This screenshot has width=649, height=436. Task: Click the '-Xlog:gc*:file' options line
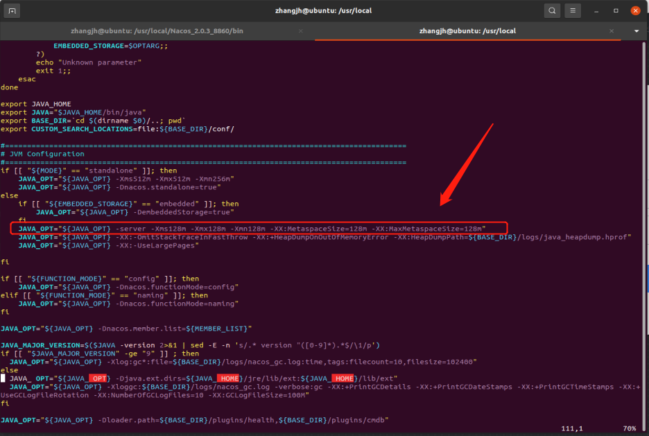pos(243,362)
